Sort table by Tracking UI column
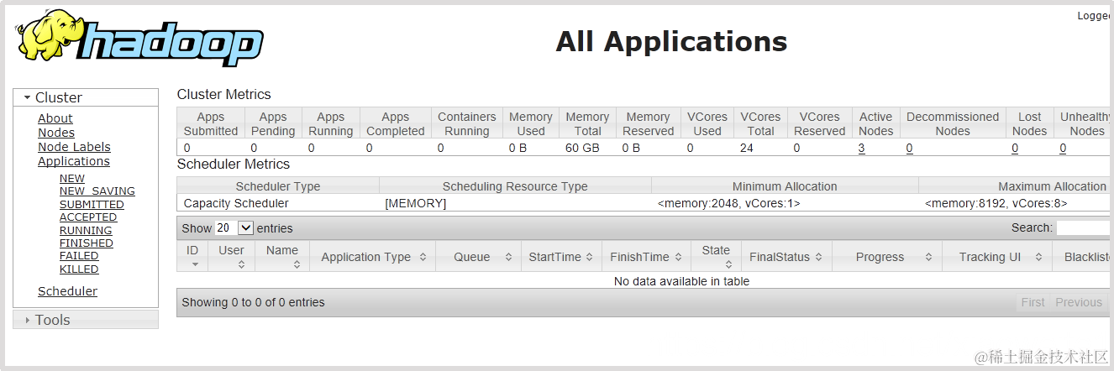The height and width of the screenshot is (371, 1114). [x=997, y=257]
